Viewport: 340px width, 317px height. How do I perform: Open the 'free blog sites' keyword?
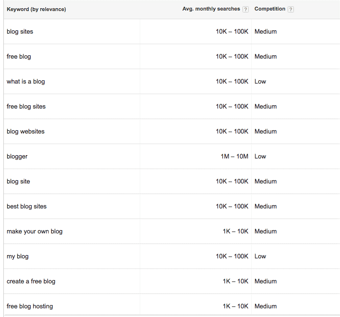click(26, 107)
